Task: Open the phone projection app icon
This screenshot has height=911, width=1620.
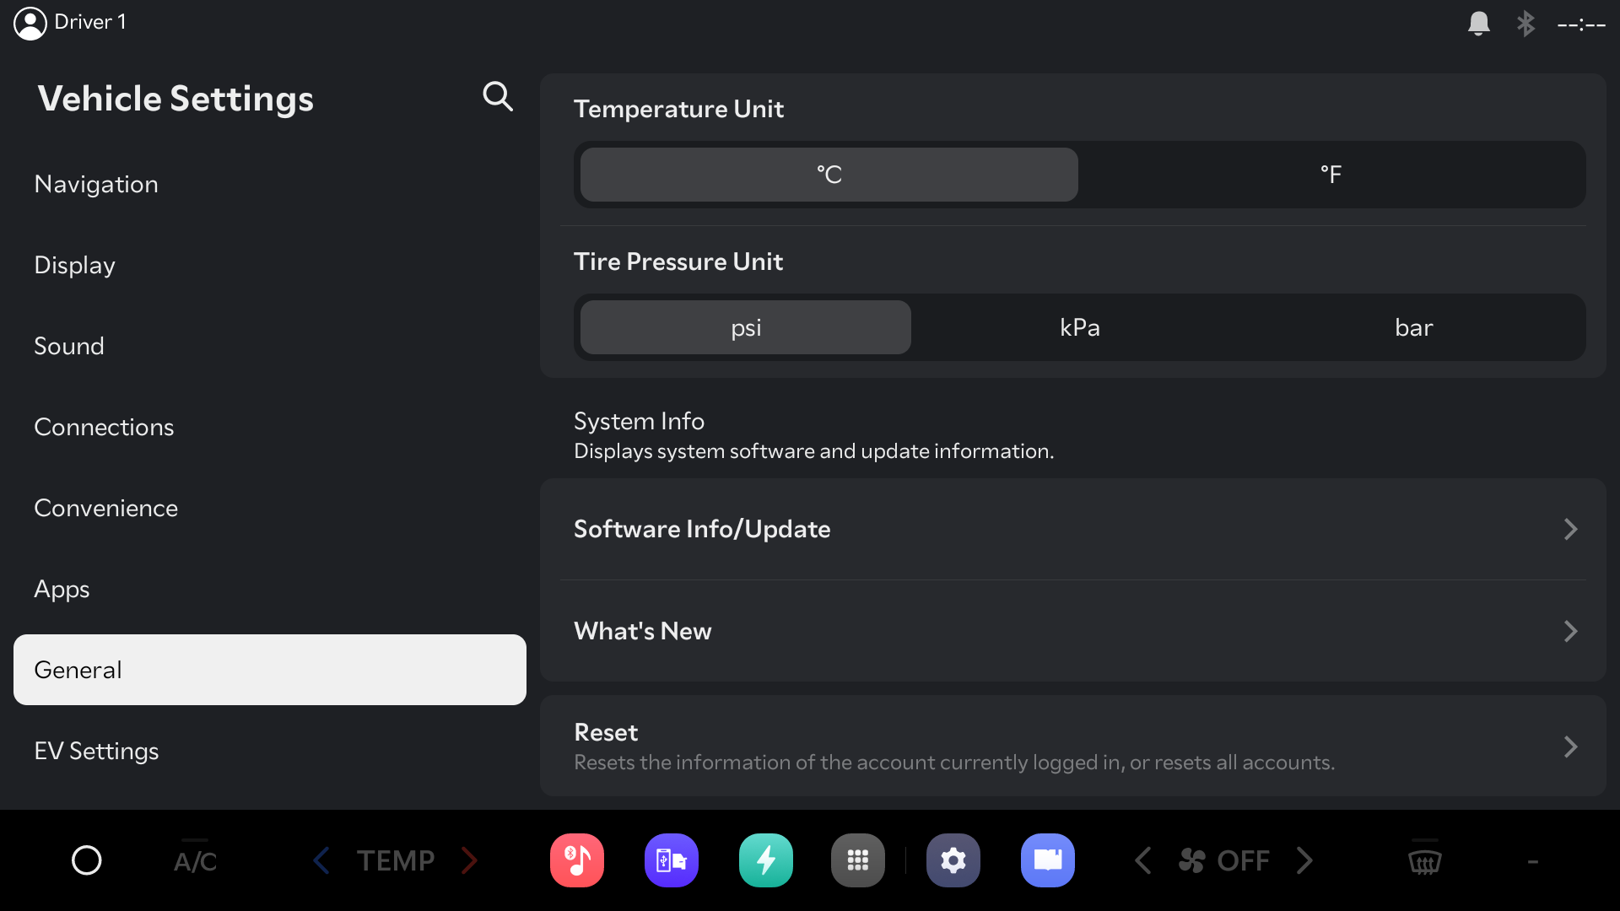Action: 672,860
